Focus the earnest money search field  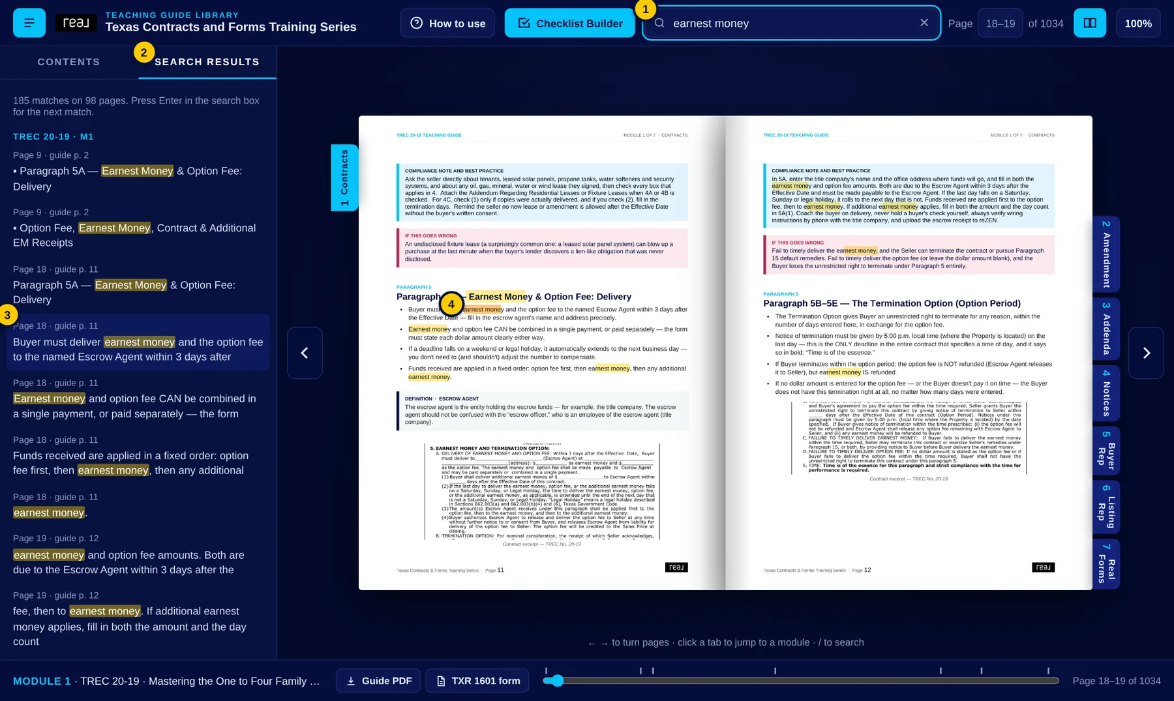click(791, 23)
